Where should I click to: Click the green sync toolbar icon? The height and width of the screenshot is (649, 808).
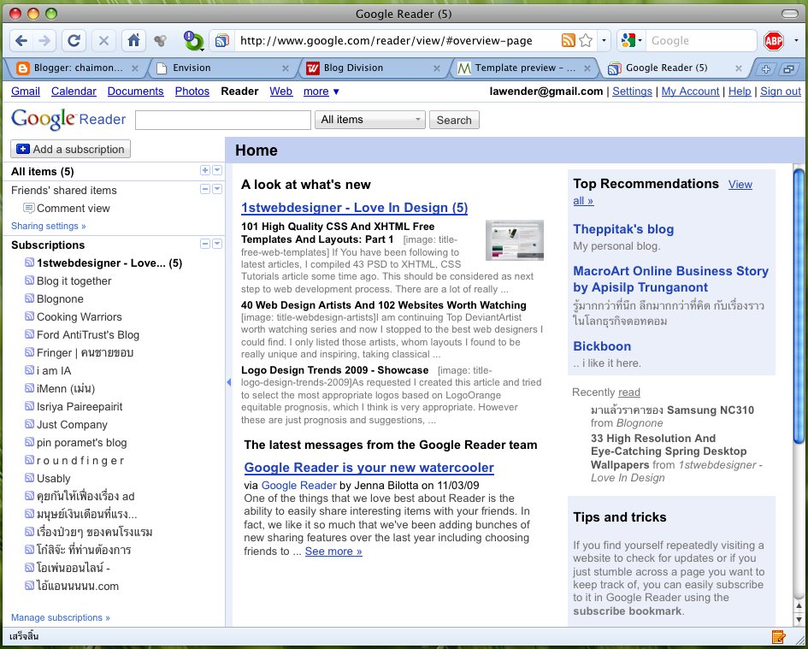pos(193,41)
